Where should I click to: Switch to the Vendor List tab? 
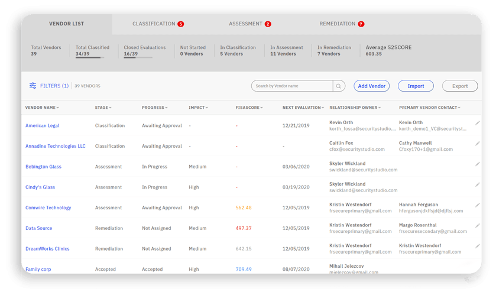coord(66,24)
